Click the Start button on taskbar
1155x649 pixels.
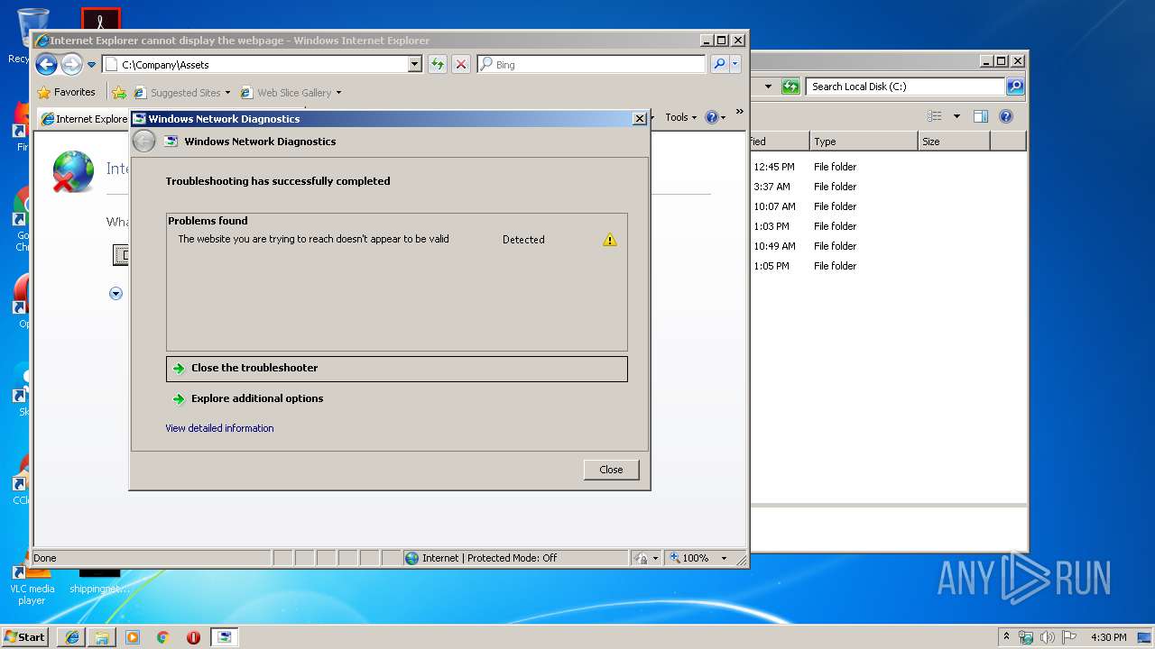pyautogui.click(x=25, y=636)
